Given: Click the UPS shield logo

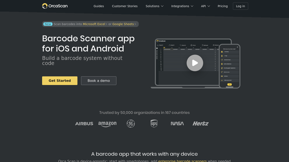Looking at the screenshot, I should pos(154,124).
